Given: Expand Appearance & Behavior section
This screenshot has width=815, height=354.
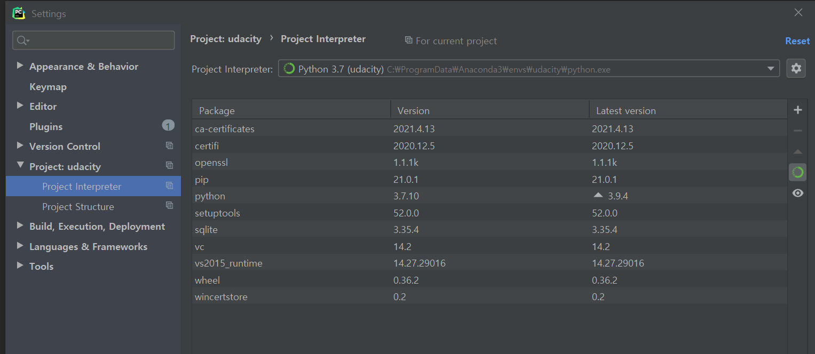Looking at the screenshot, I should pyautogui.click(x=20, y=66).
